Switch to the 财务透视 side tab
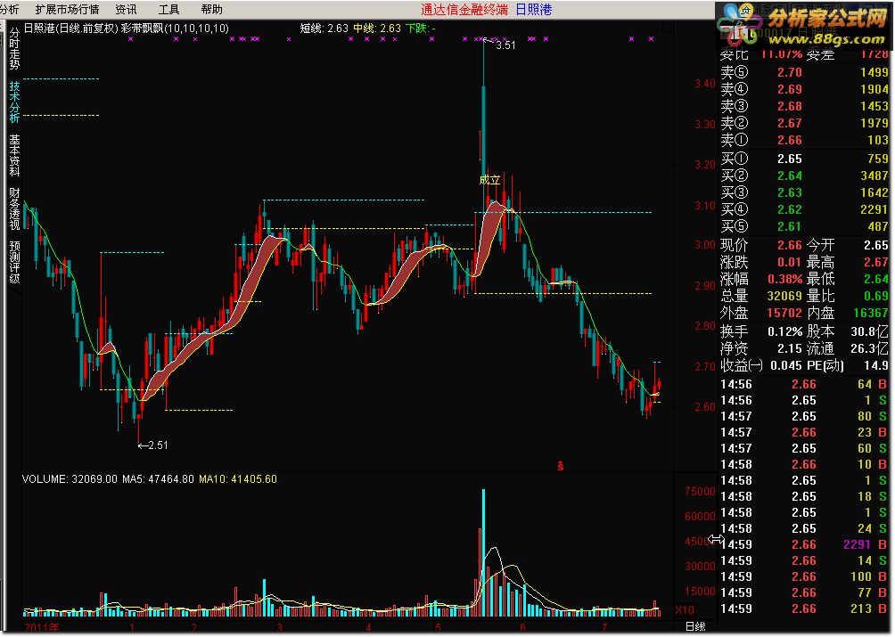This screenshot has height=637, width=895. tap(14, 208)
